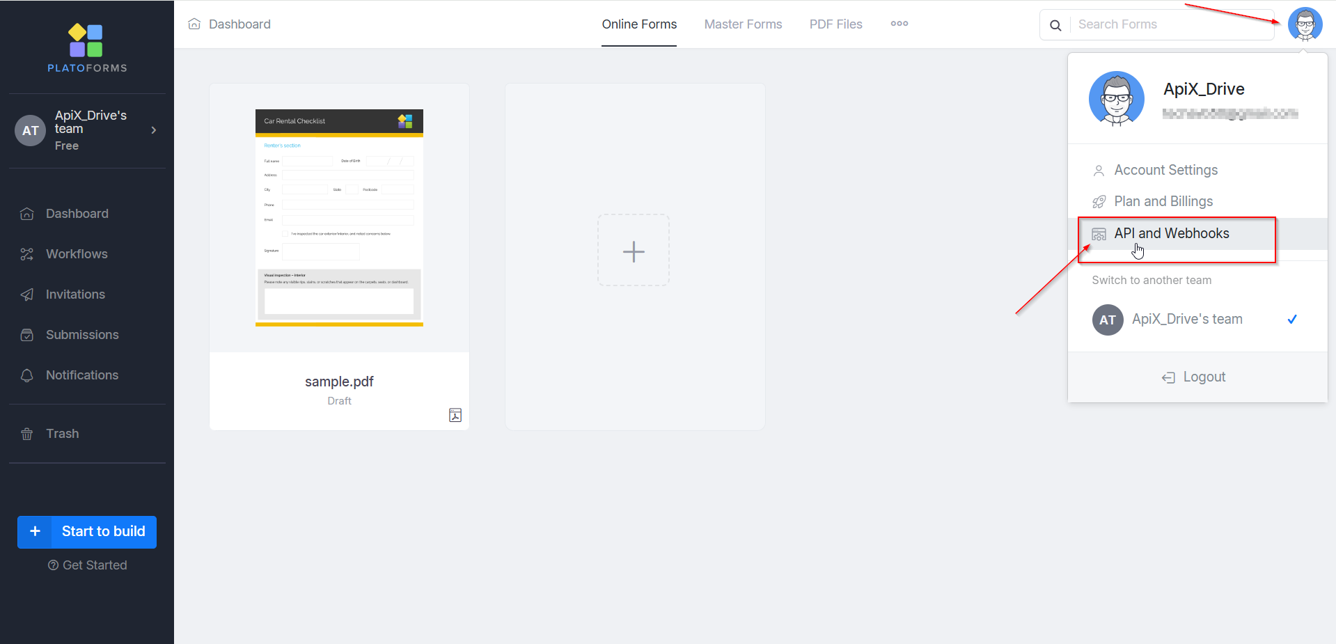Click the ApiX_Drive profile name

(x=1204, y=89)
